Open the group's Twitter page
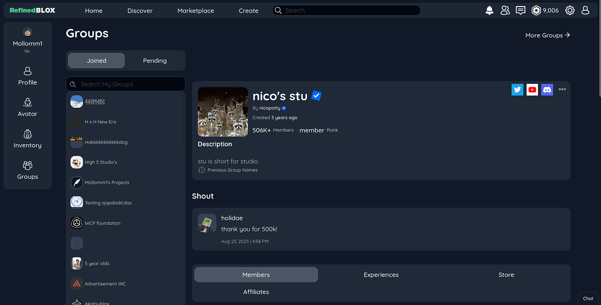This screenshot has height=305, width=601. [517, 90]
